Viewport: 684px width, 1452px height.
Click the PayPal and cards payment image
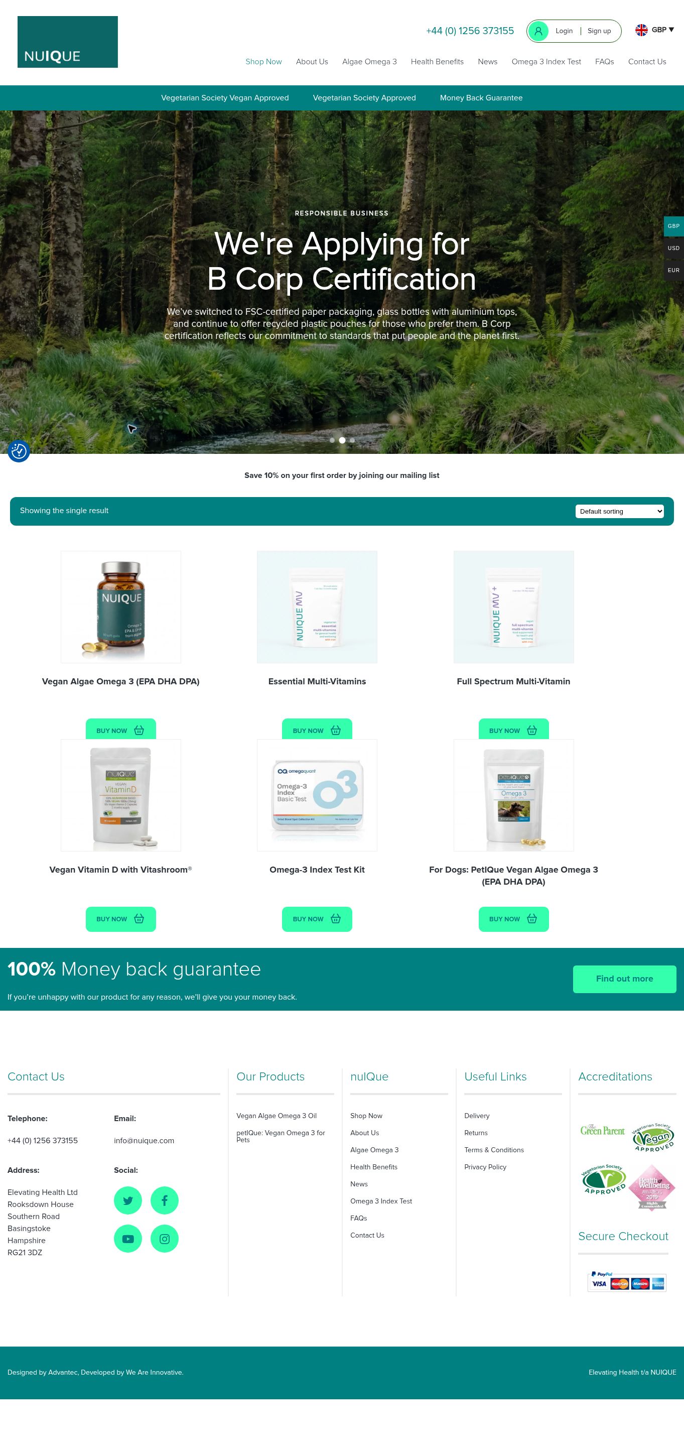pos(626,1281)
